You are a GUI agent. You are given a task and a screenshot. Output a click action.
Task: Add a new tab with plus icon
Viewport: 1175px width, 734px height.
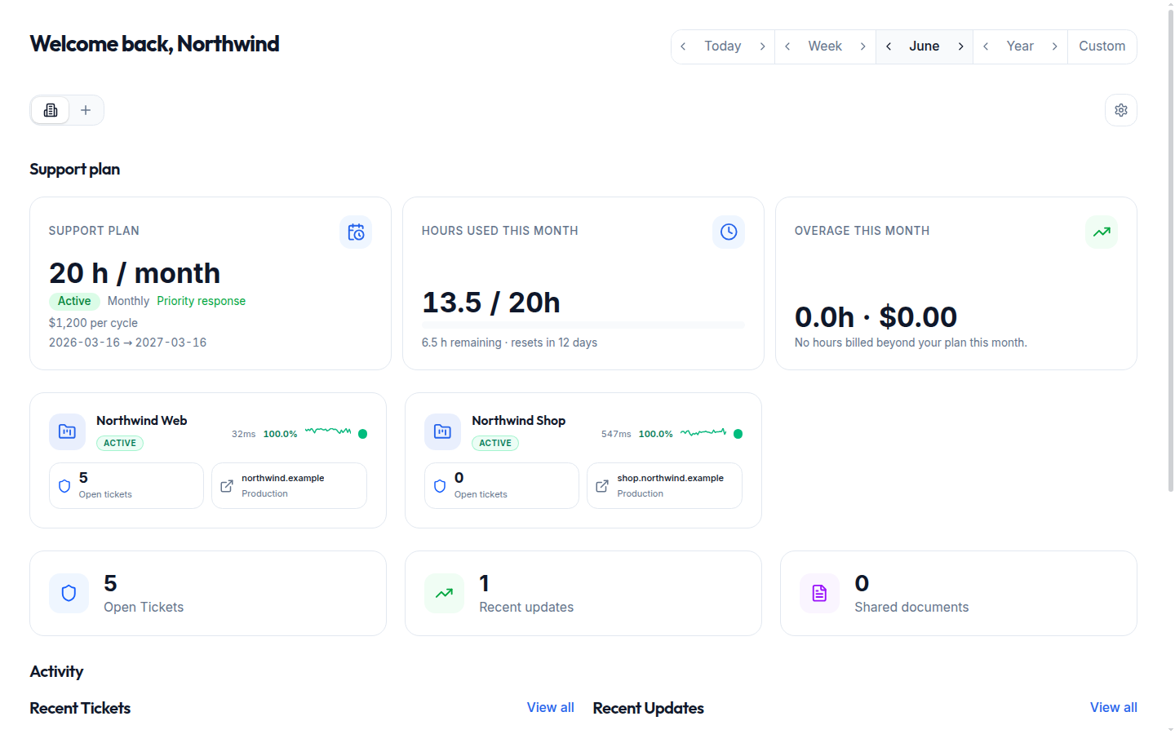[86, 110]
